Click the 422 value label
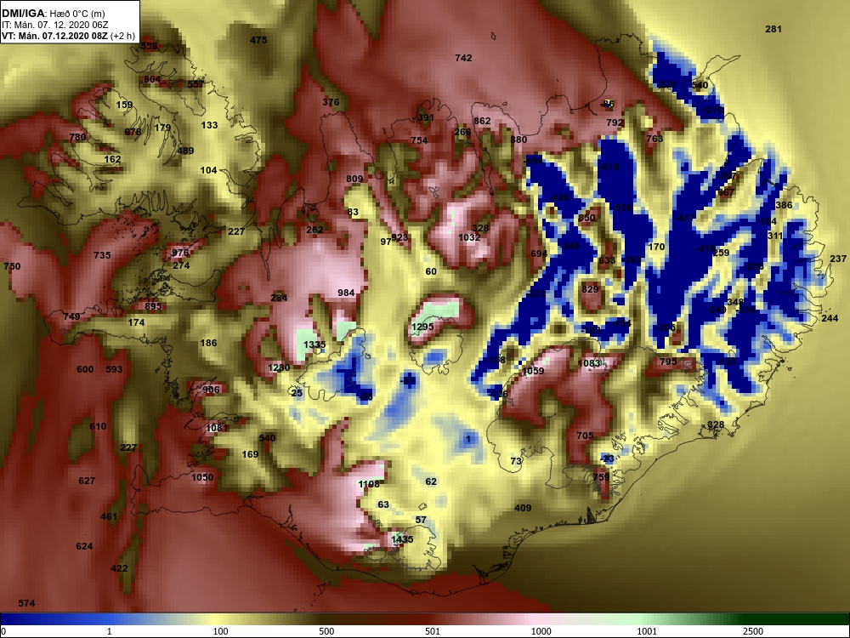Screen dimensions: 850x638 click(119, 568)
